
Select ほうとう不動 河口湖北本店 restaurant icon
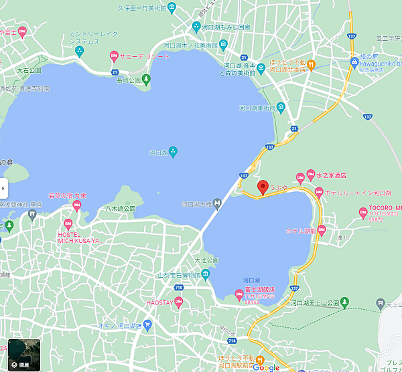tap(311, 66)
